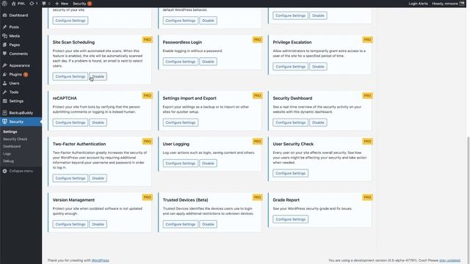Click the PRO badge on User Logging card
470x264 pixels.
point(258,142)
